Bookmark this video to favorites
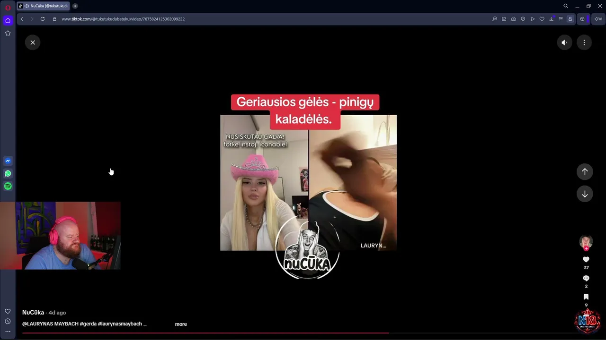 click(x=586, y=297)
